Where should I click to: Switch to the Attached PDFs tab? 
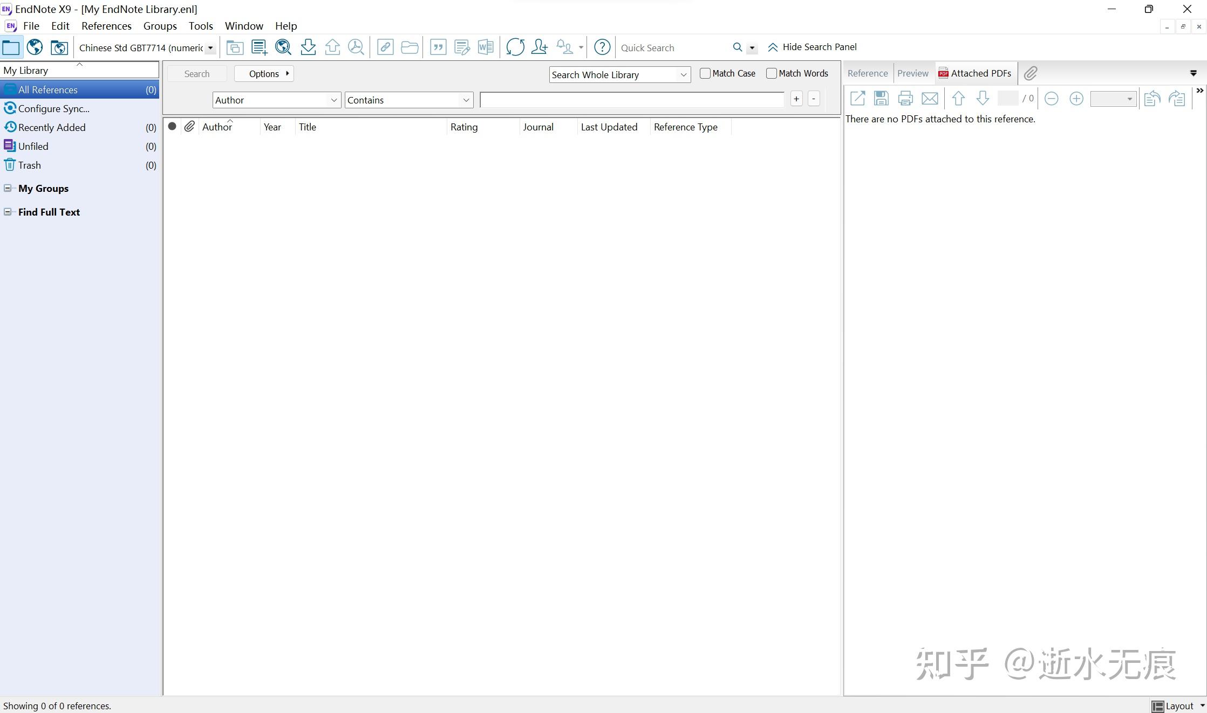click(976, 73)
